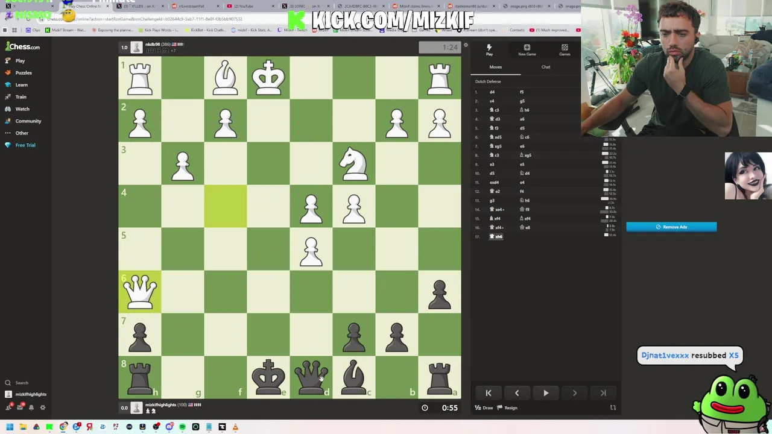The image size is (772, 434).
Task: Offer a Draw
Action: tap(484, 408)
